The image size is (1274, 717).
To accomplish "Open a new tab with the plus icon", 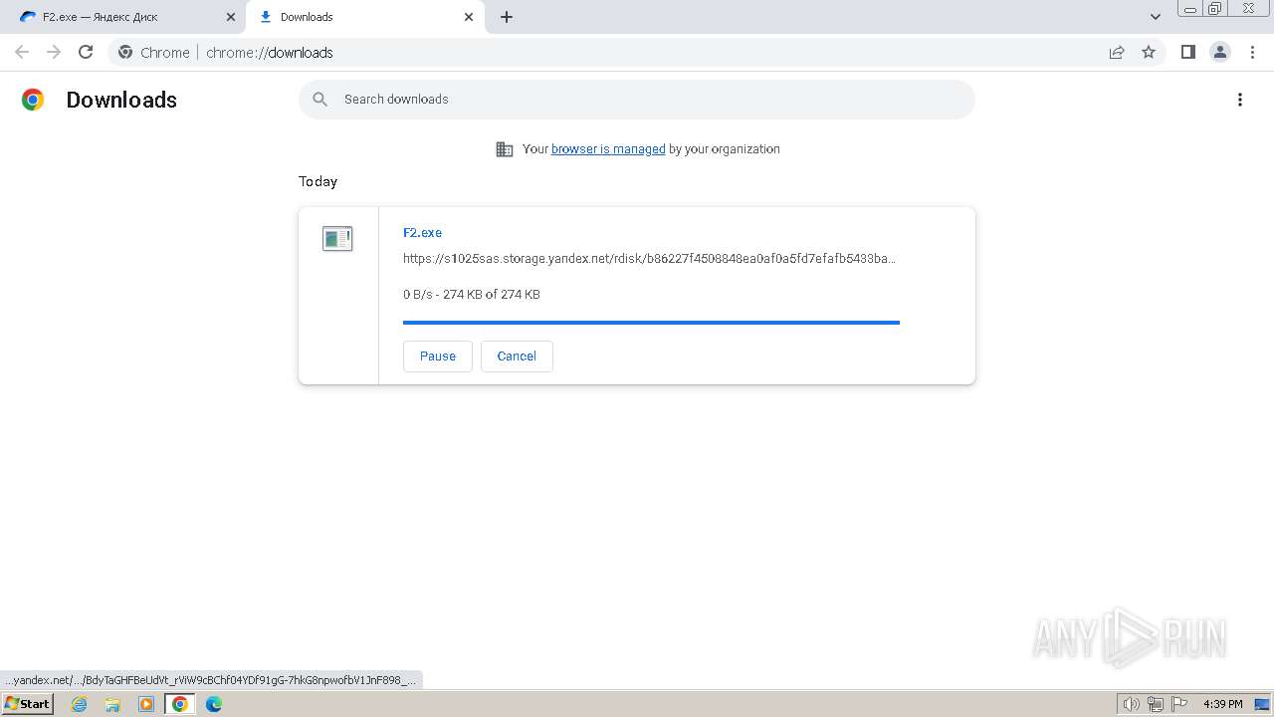I will click(507, 17).
